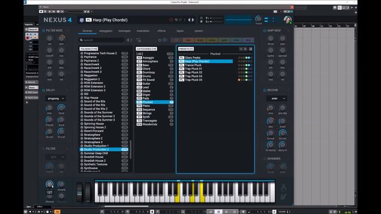
Task: Switch to the effects tab
Action: 161,31
